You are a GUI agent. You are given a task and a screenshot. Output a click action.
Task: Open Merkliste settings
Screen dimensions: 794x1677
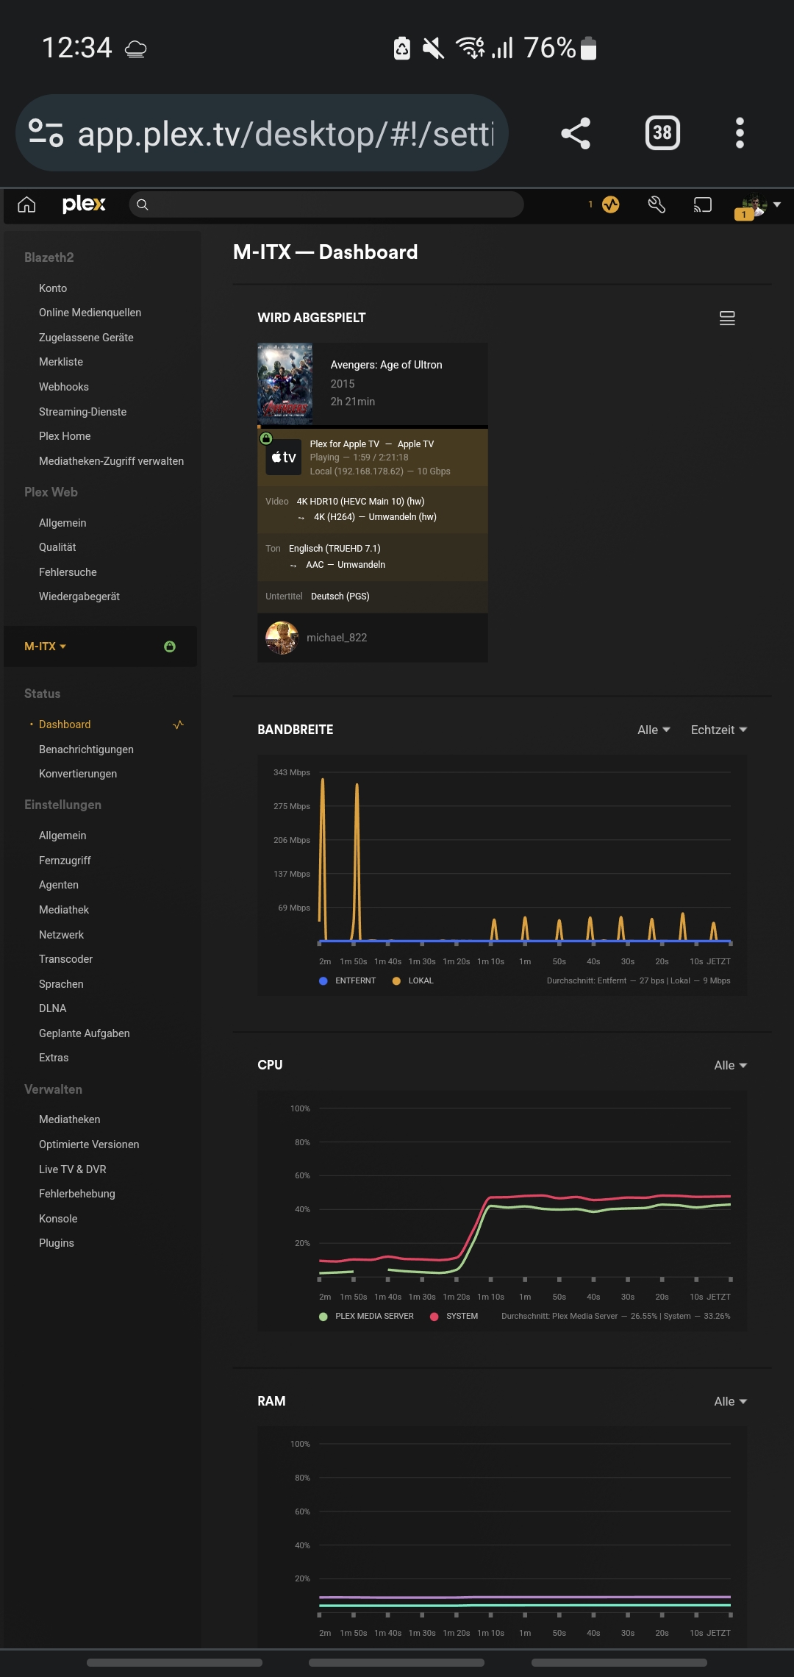pos(61,362)
